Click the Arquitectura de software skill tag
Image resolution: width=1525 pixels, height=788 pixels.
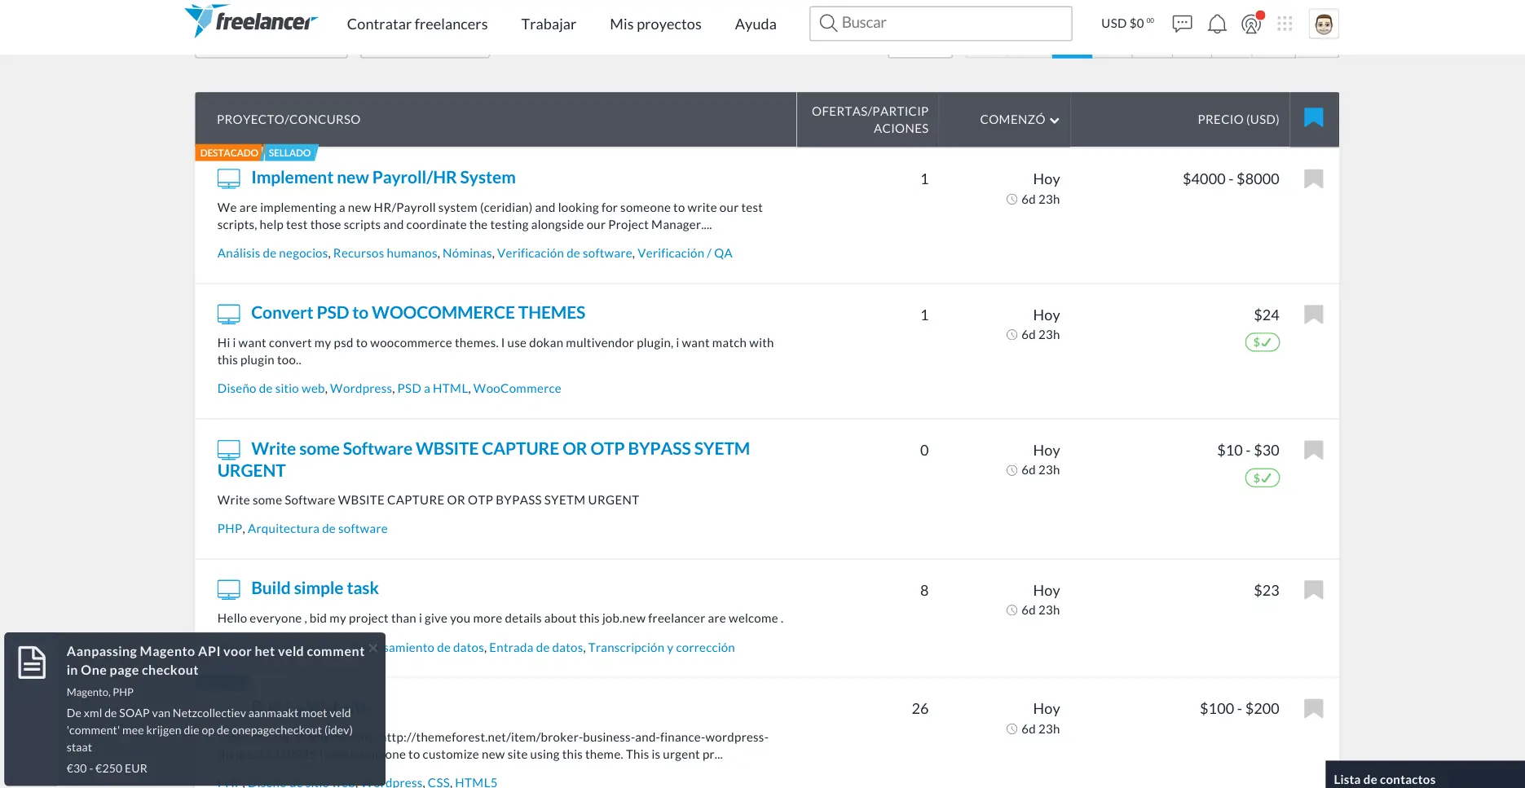318,529
